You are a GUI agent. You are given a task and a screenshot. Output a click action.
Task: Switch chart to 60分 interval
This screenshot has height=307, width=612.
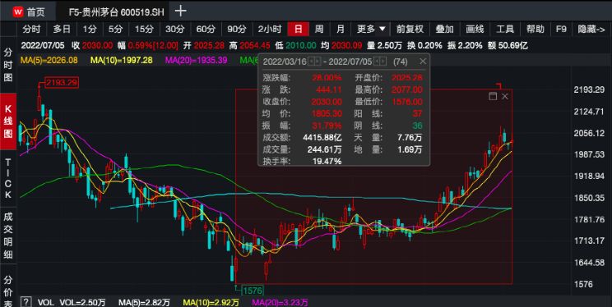point(206,30)
